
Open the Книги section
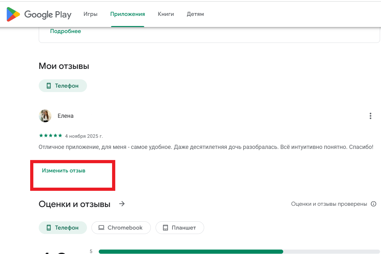(165, 14)
